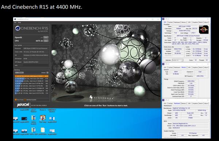Select the Core i7-3930K ranking row

pyautogui.click(x=32, y=81)
